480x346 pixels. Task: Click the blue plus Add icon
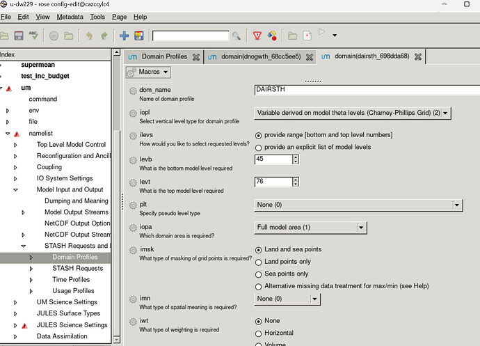(124, 36)
